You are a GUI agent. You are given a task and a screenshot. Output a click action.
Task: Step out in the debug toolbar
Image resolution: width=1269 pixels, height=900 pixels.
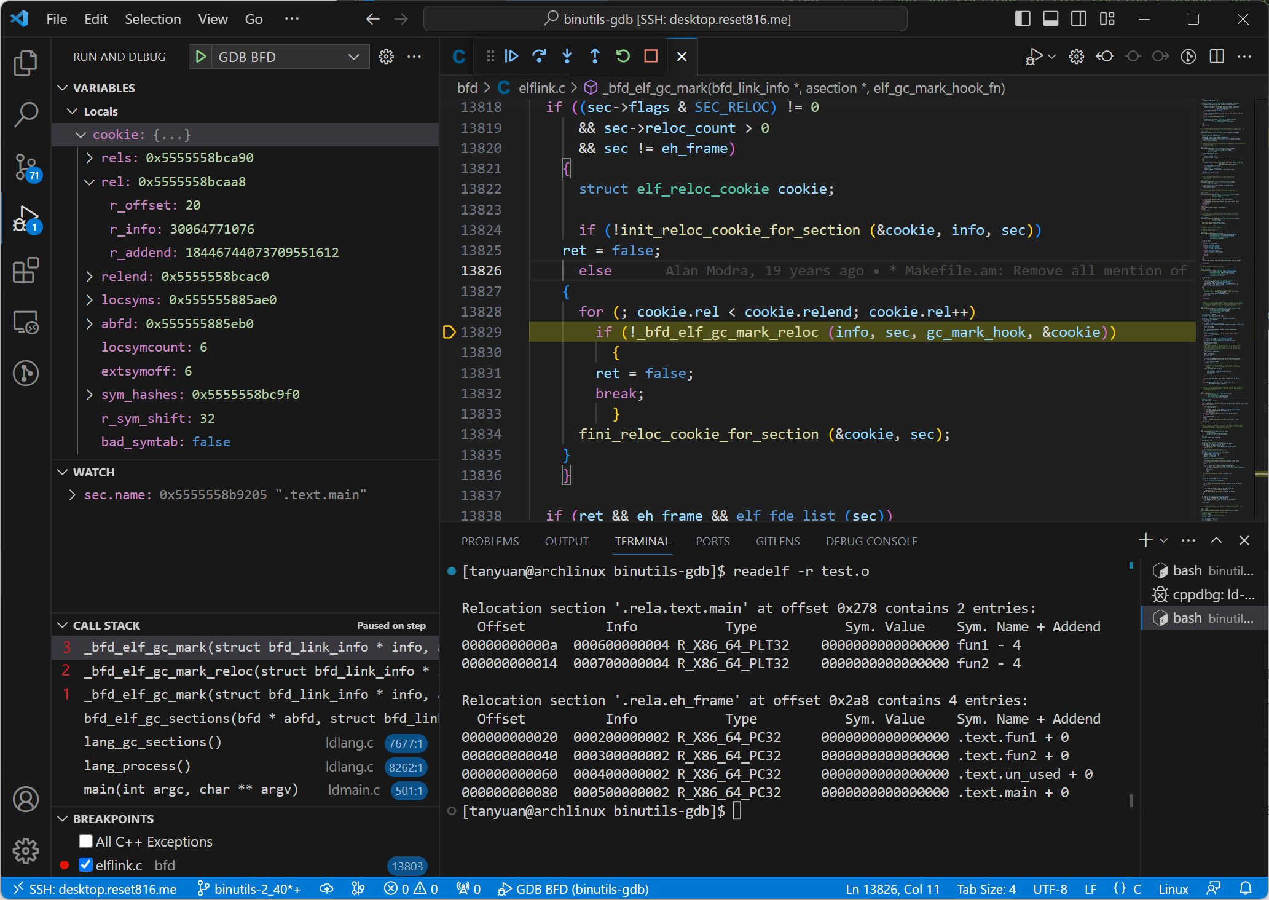click(x=595, y=57)
